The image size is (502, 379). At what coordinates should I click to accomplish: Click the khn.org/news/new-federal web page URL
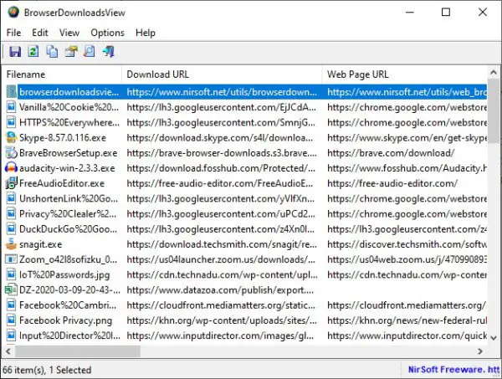click(x=407, y=320)
